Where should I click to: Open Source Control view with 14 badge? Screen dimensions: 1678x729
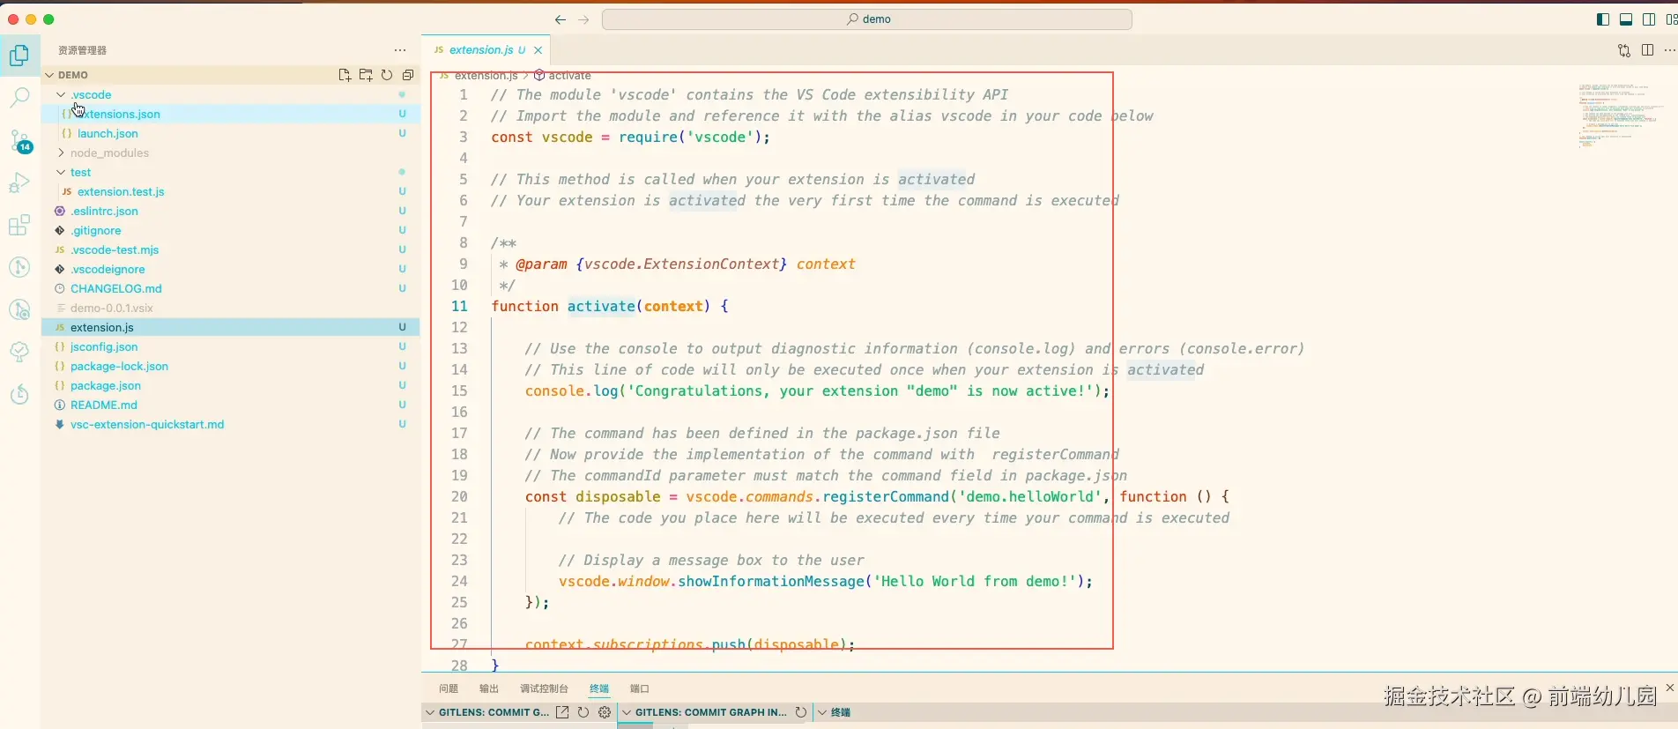pos(19,140)
